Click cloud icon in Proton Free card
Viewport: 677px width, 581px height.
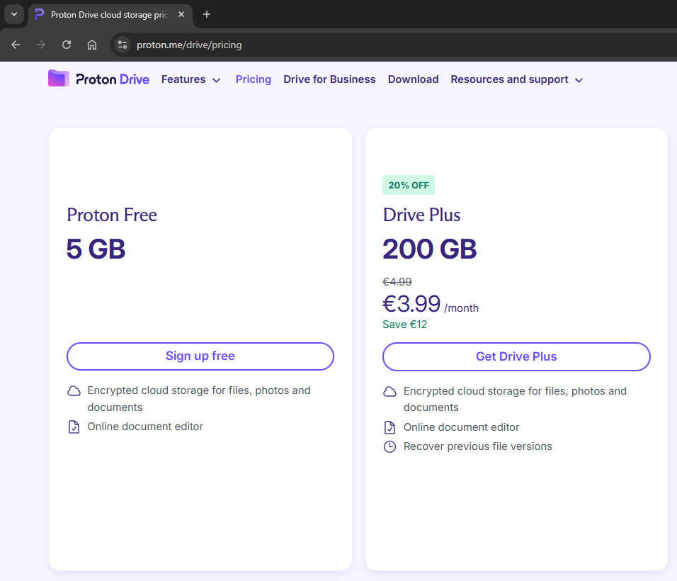pos(74,391)
